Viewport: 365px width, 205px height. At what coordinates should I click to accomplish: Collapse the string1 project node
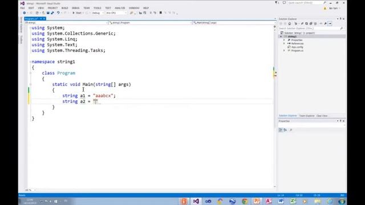[281, 36]
